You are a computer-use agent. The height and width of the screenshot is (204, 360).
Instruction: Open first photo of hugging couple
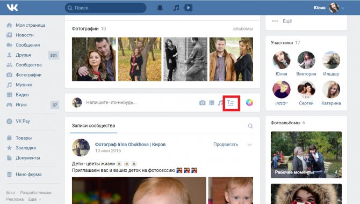click(x=93, y=59)
